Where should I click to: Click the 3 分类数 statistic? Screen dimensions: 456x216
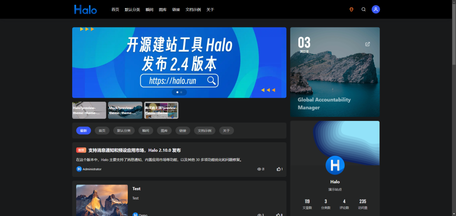point(326,204)
